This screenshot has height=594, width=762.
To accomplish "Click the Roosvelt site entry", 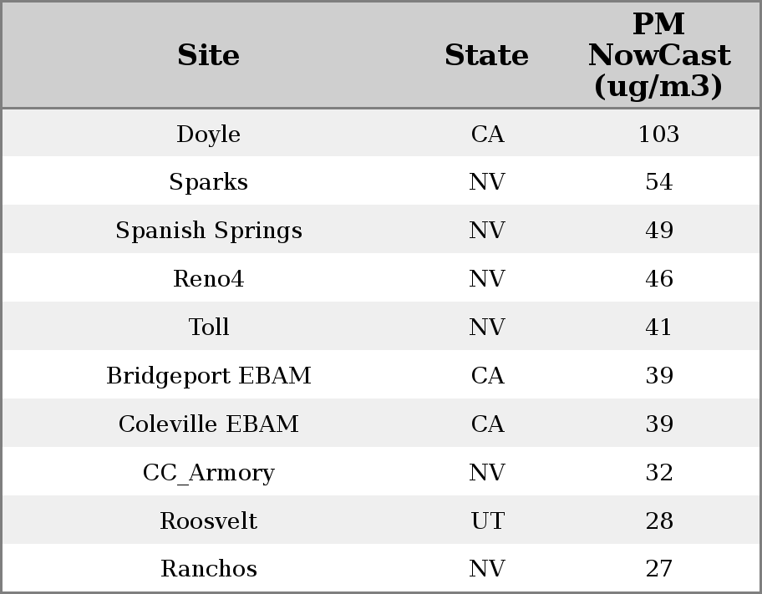I will coord(208,521).
